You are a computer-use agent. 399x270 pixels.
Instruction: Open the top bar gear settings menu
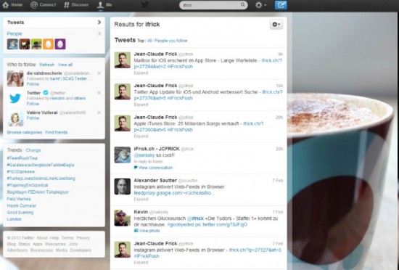[261, 5]
